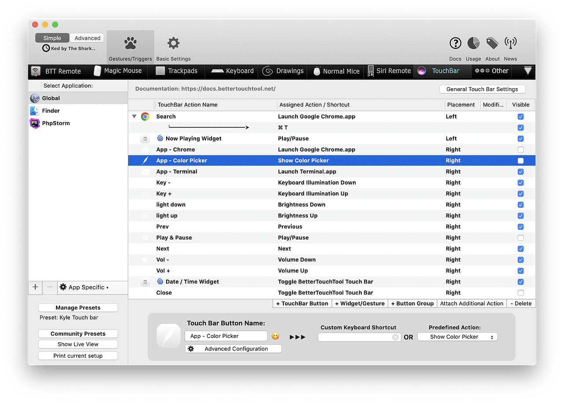Click the Add Icon box for Date / Time Widget
The width and height of the screenshot is (564, 402).
tap(145, 282)
